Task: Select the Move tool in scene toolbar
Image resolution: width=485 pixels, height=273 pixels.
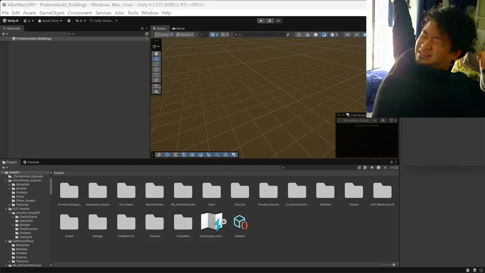Action: (156, 59)
